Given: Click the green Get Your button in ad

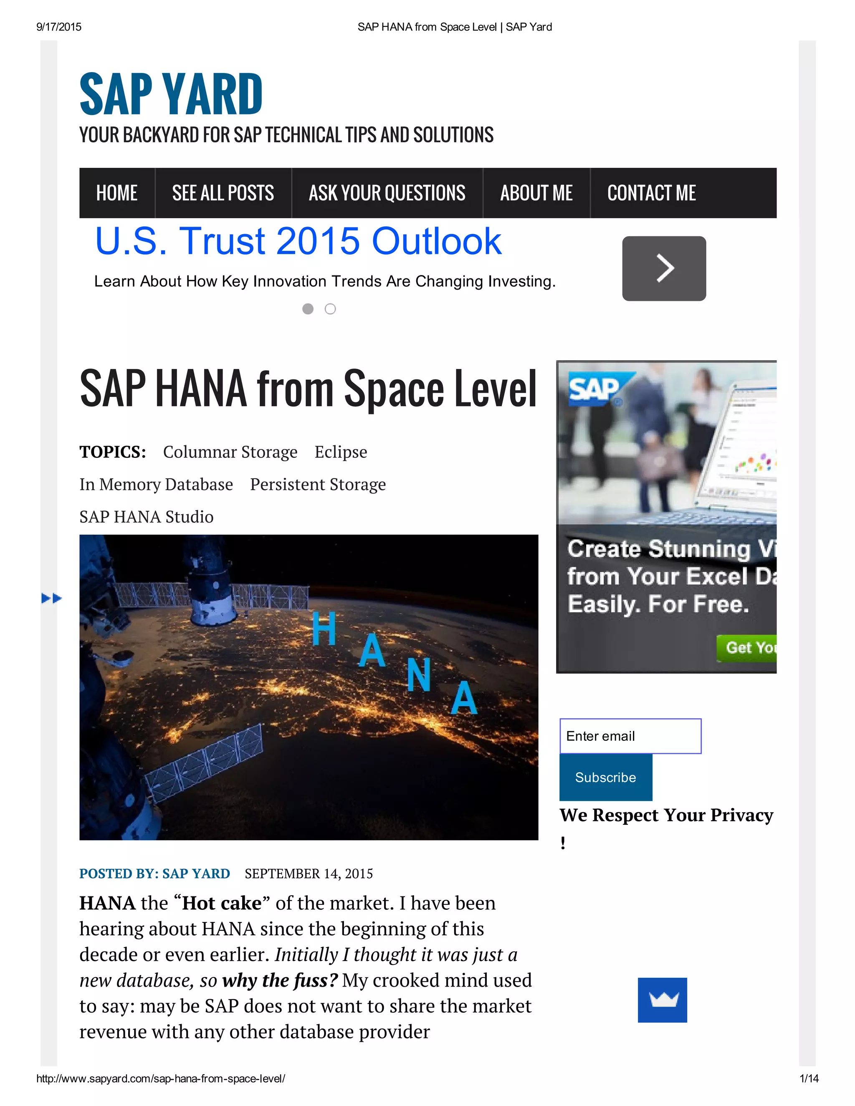Looking at the screenshot, I should (x=746, y=648).
